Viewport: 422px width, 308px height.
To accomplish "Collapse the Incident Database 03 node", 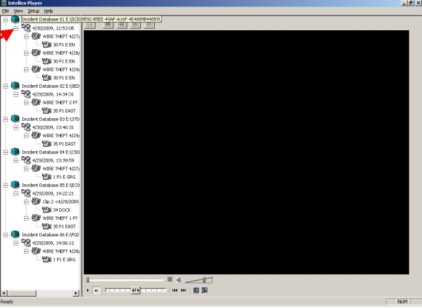I will tap(6, 119).
